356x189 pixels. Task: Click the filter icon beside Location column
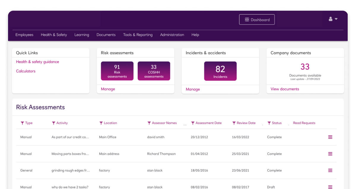[101, 123]
